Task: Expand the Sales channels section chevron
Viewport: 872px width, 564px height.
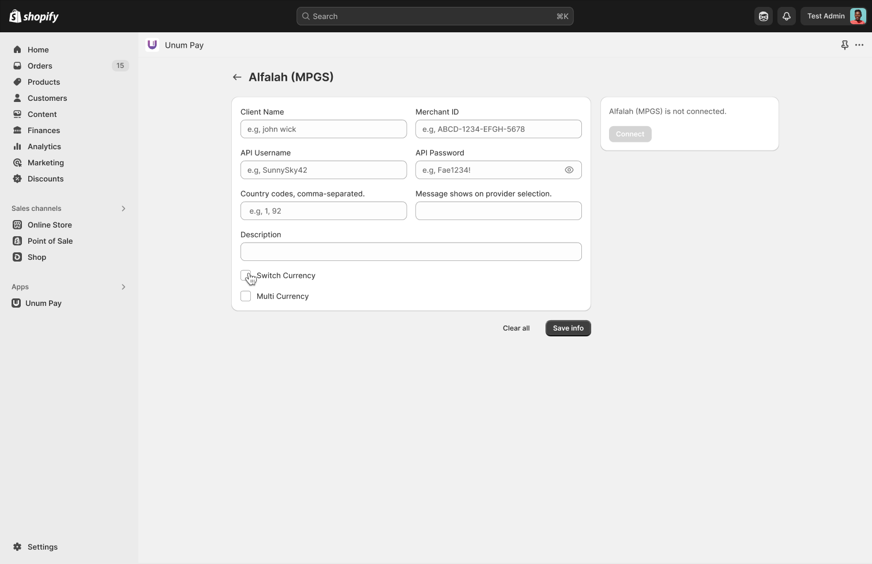Action: [x=123, y=209]
